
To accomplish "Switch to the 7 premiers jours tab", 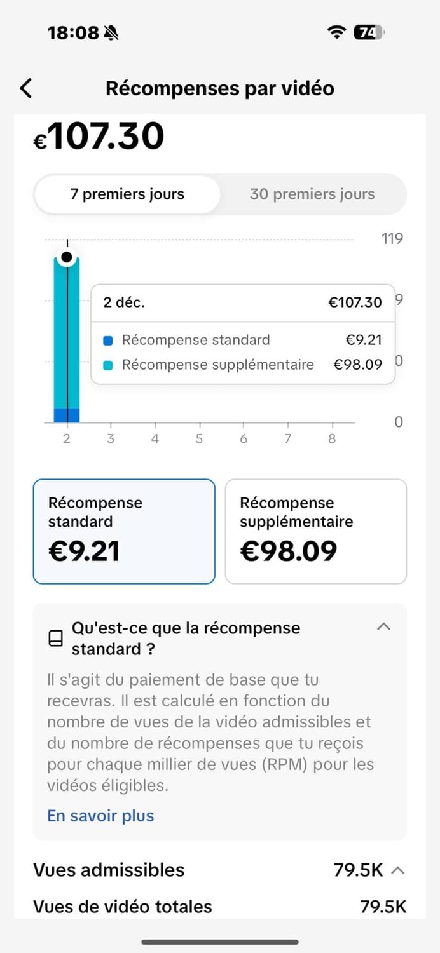I will [x=127, y=194].
